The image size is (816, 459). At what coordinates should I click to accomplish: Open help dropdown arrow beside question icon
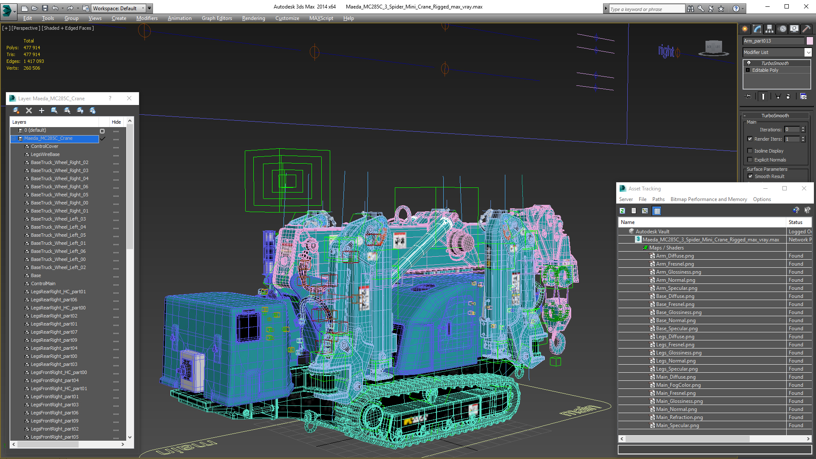coord(743,8)
